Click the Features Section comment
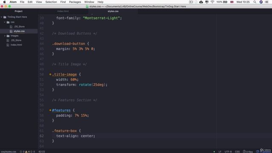 click(x=75, y=100)
